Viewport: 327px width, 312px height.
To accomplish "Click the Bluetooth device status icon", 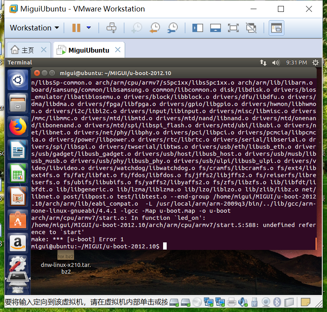I will coord(277,302).
